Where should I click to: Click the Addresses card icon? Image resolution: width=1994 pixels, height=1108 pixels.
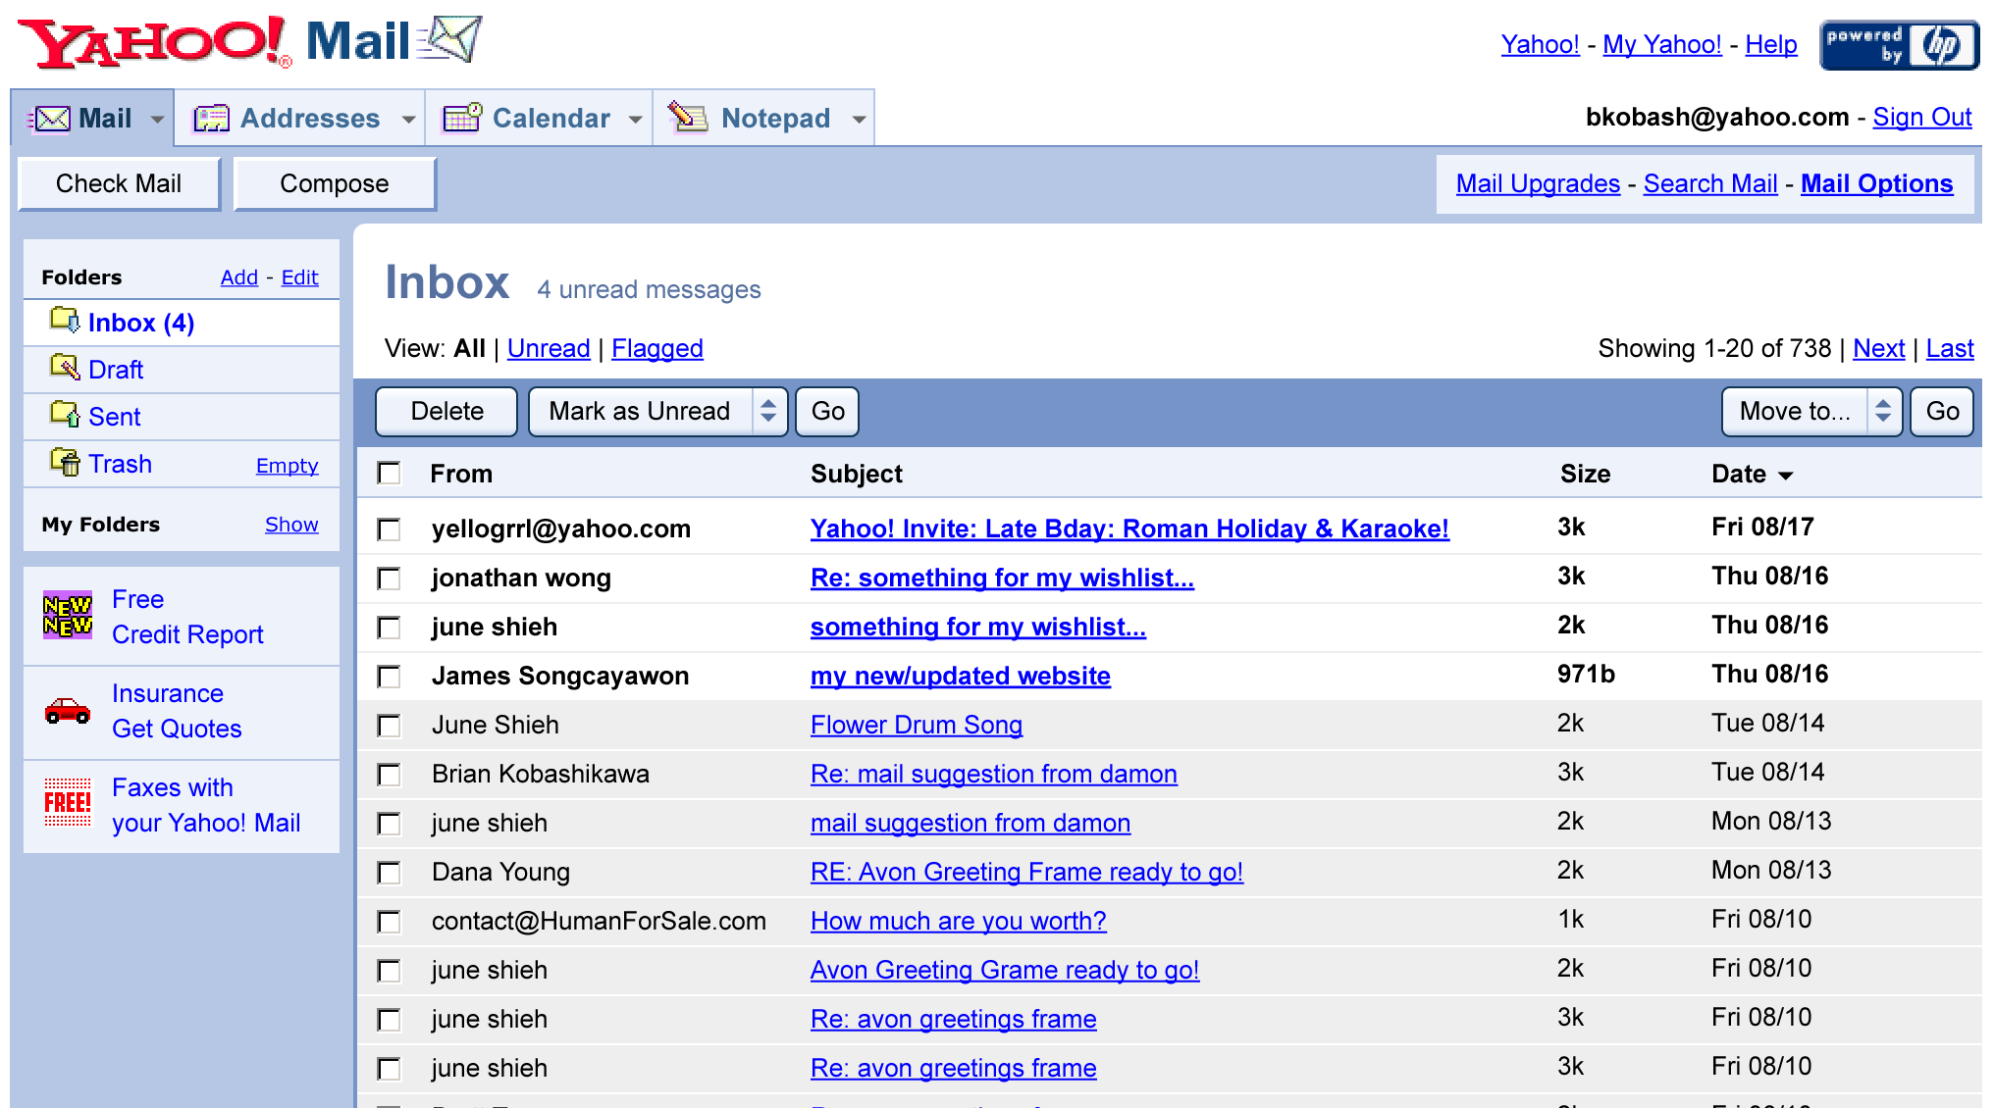[x=210, y=119]
